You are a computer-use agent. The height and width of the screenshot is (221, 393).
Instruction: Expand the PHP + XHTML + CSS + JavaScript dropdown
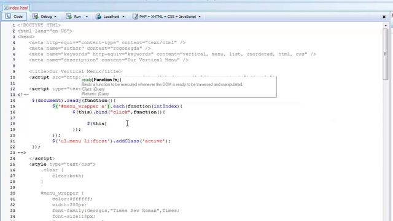click(x=200, y=17)
